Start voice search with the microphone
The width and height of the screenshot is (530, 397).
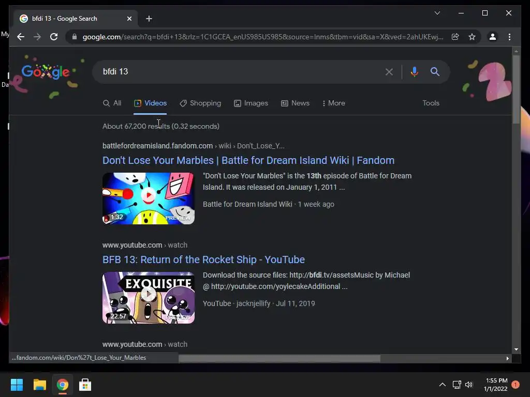point(415,71)
